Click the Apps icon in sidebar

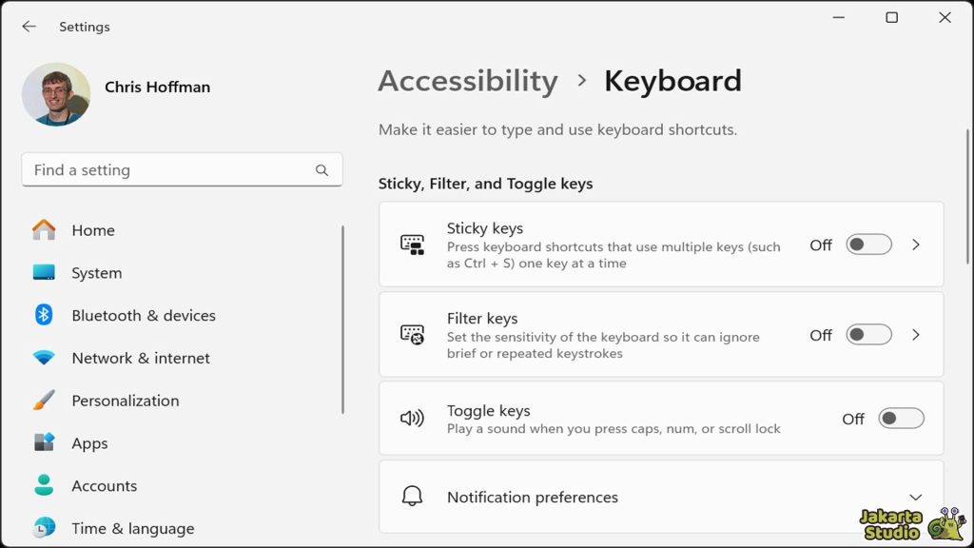44,443
